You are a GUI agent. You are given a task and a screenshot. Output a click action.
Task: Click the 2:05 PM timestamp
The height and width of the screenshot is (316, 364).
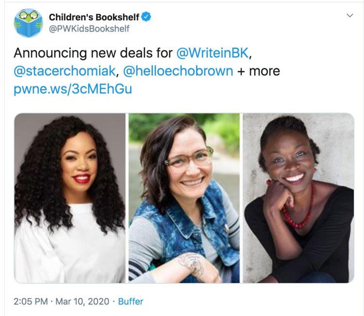[30, 301]
